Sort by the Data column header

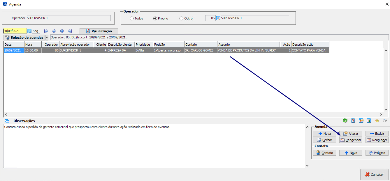(x=14, y=45)
